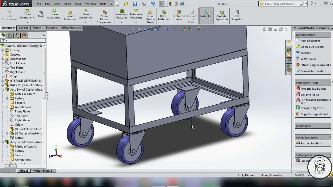Start a New Motion Study

(150, 17)
